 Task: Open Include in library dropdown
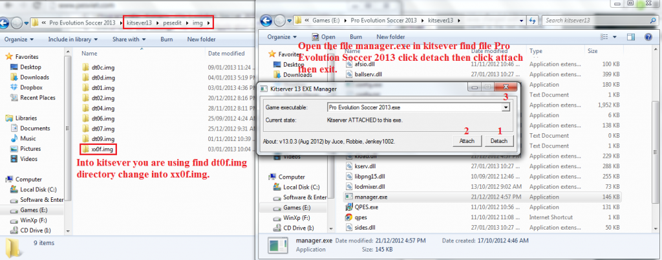pos(72,39)
